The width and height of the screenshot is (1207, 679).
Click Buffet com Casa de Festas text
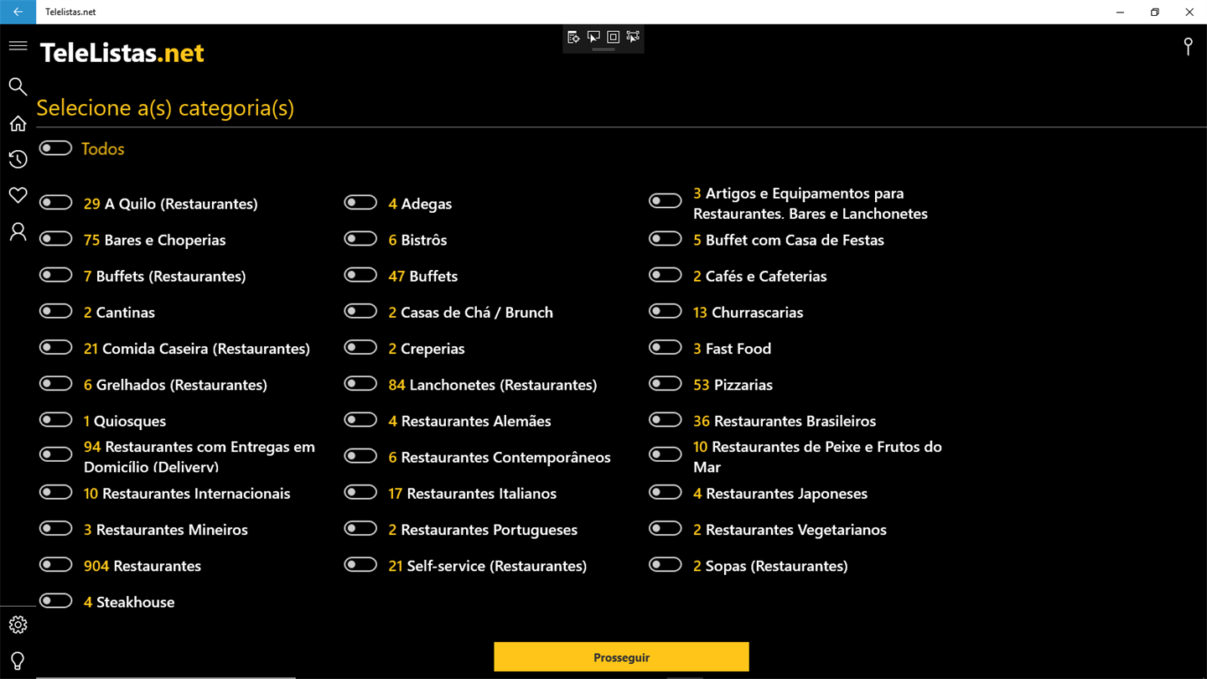tap(789, 240)
